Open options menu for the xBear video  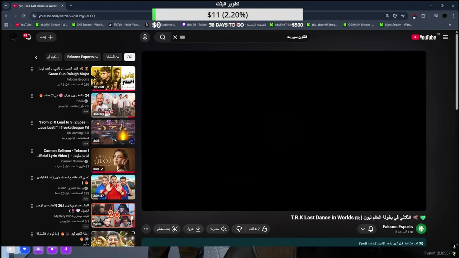pyautogui.click(x=32, y=178)
